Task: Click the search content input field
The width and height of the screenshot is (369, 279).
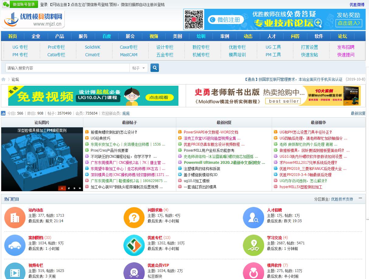Action: pos(67,68)
